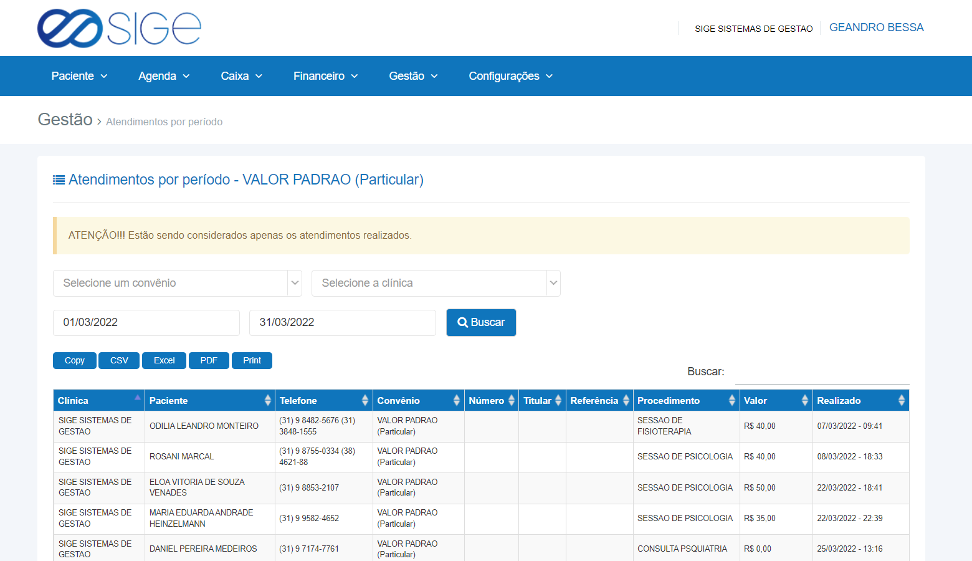The image size is (972, 561).
Task: Click the ATENÇÃO warning alert message
Action: pos(481,236)
